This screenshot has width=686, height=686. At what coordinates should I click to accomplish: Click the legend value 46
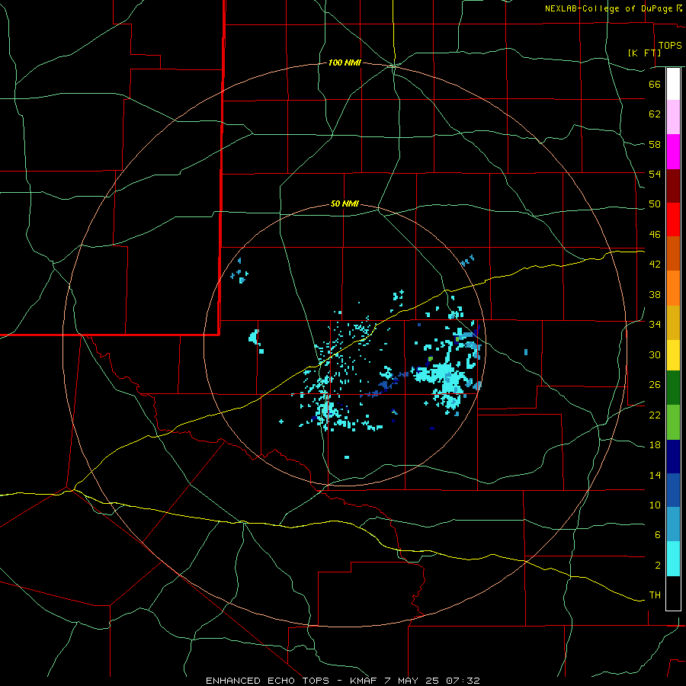click(655, 235)
